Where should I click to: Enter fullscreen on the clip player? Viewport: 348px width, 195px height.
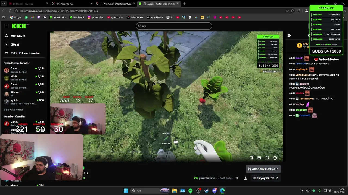click(x=267, y=158)
